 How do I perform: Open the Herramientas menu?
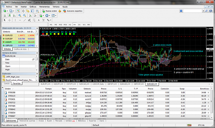44,7
